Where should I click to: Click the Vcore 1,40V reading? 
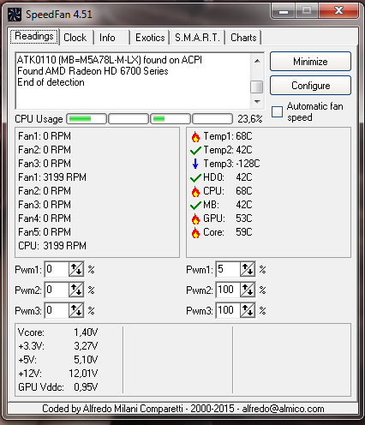57,332
